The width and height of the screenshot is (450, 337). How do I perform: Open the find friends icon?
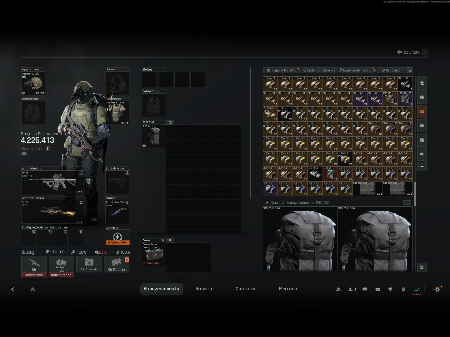pyautogui.click(x=339, y=289)
